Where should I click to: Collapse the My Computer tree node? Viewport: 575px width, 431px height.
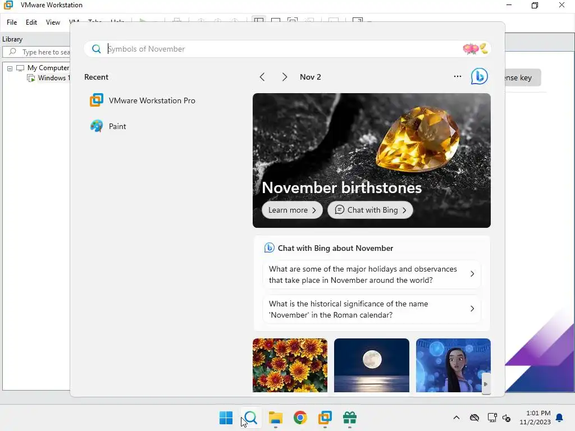pos(10,68)
